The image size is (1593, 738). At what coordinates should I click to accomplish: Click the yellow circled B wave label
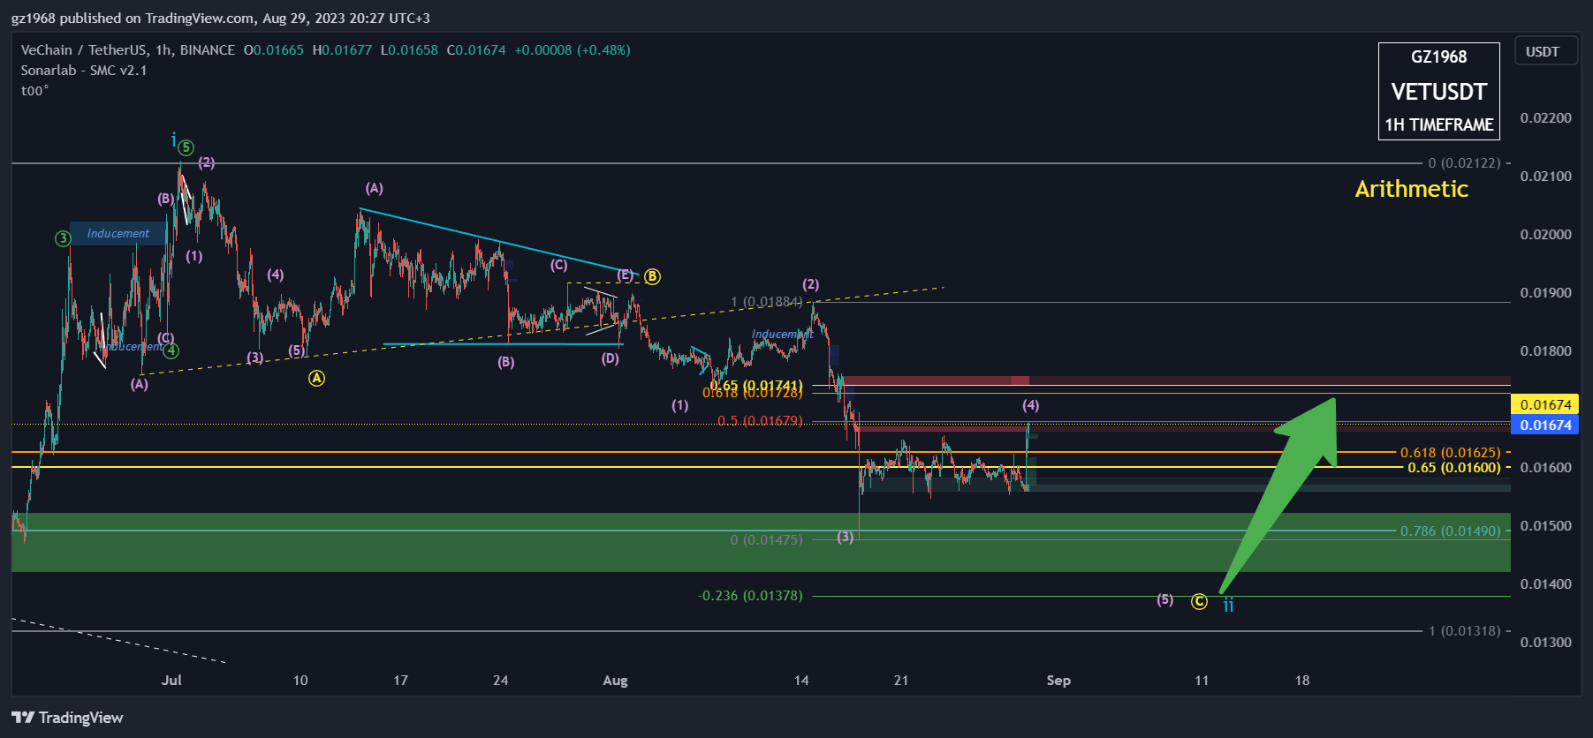coord(652,276)
